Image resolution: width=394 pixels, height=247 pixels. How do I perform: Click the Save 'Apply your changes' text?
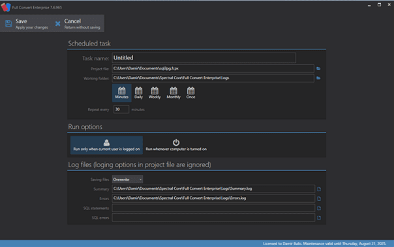[x=32, y=27]
